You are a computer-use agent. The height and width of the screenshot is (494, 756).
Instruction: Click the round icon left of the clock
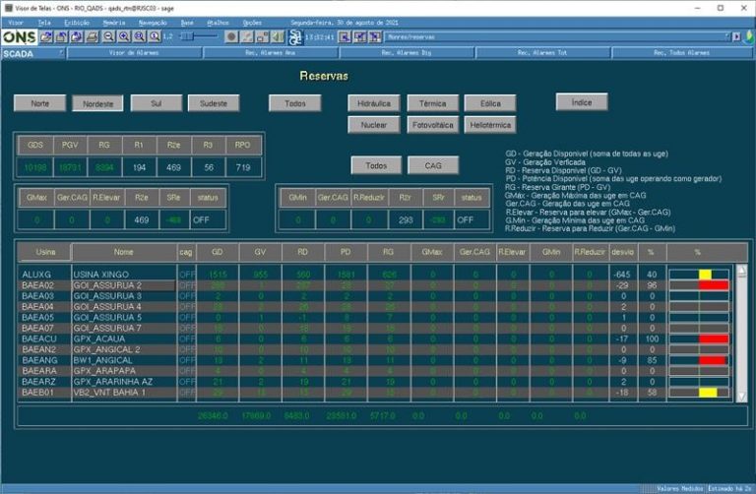pos(294,36)
